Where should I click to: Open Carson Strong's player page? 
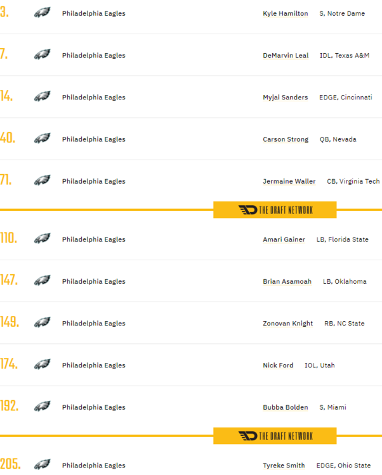[x=286, y=139]
